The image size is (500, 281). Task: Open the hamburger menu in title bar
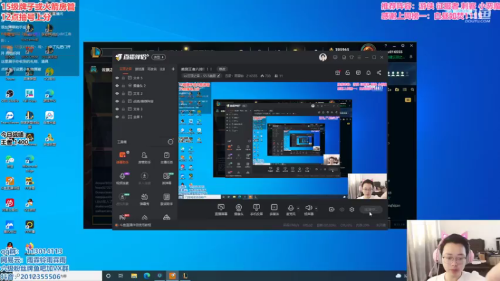(x=359, y=57)
